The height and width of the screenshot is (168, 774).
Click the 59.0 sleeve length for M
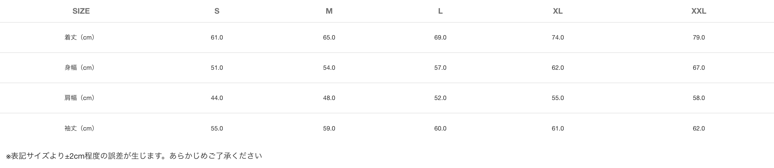point(329,129)
